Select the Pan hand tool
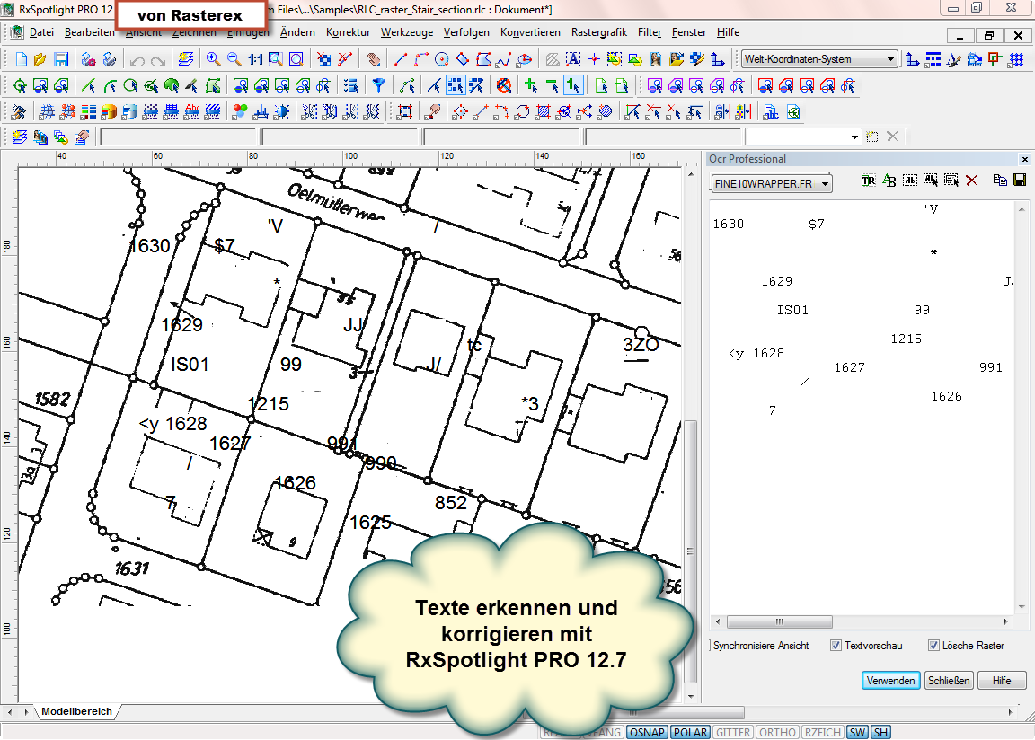This screenshot has height=740, width=1035. [374, 60]
